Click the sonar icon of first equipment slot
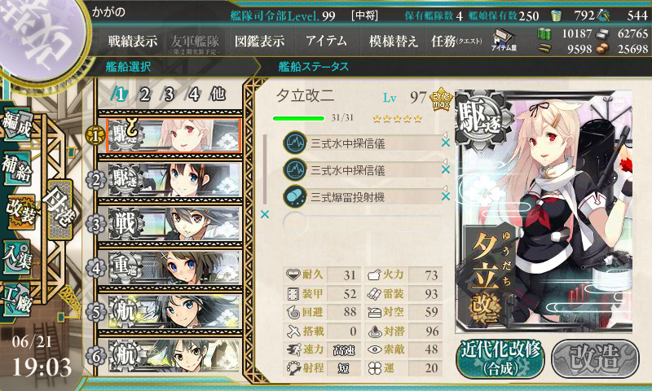This screenshot has height=391, width=652. point(295,143)
